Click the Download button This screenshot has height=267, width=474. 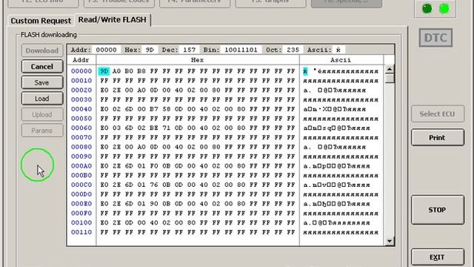(42, 50)
